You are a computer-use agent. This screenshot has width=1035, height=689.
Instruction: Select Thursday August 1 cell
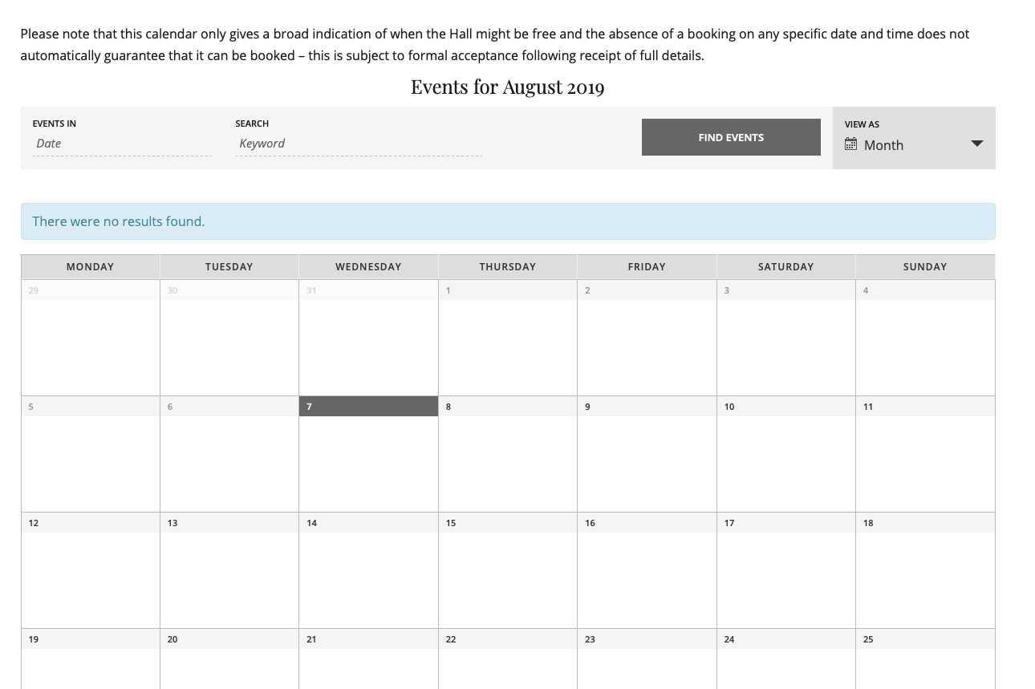click(507, 338)
